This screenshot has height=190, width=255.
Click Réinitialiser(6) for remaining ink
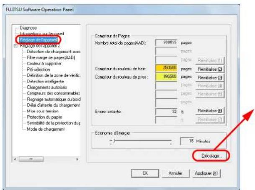click(210, 111)
